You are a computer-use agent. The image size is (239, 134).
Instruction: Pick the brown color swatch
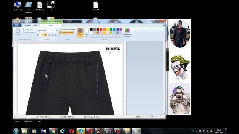98,32
